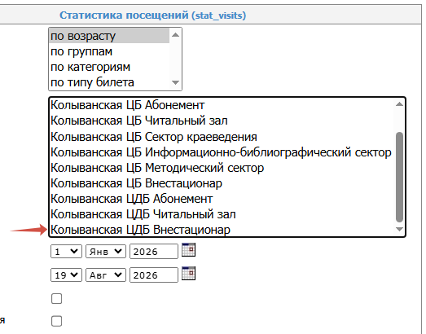Select 'по группам' in the statistics list
426x334 pixels.
coord(109,51)
